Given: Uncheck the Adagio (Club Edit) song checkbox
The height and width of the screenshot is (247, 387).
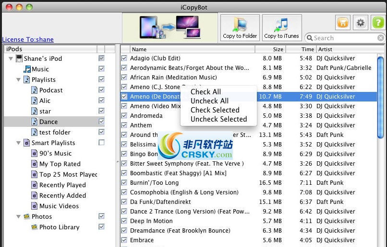Looking at the screenshot, I should 124,58.
